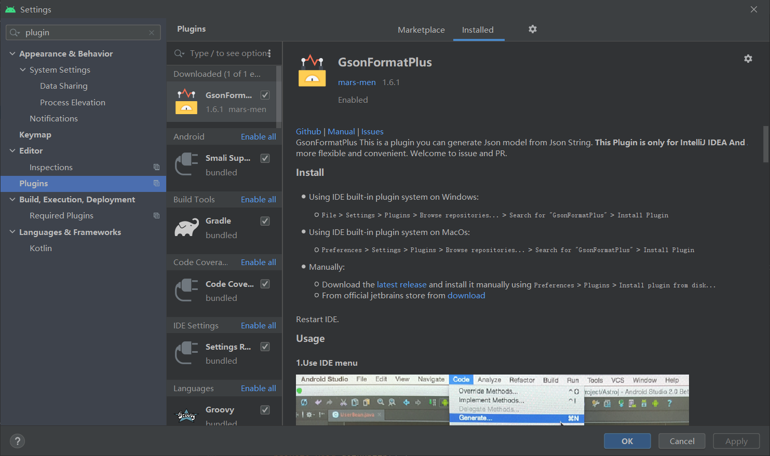
Task: Enable all Code Coverage plugins
Action: click(258, 262)
